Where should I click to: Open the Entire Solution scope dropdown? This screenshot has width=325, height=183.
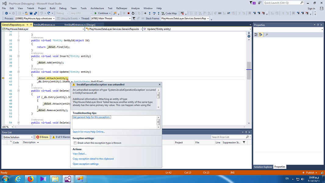[x=18, y=137]
